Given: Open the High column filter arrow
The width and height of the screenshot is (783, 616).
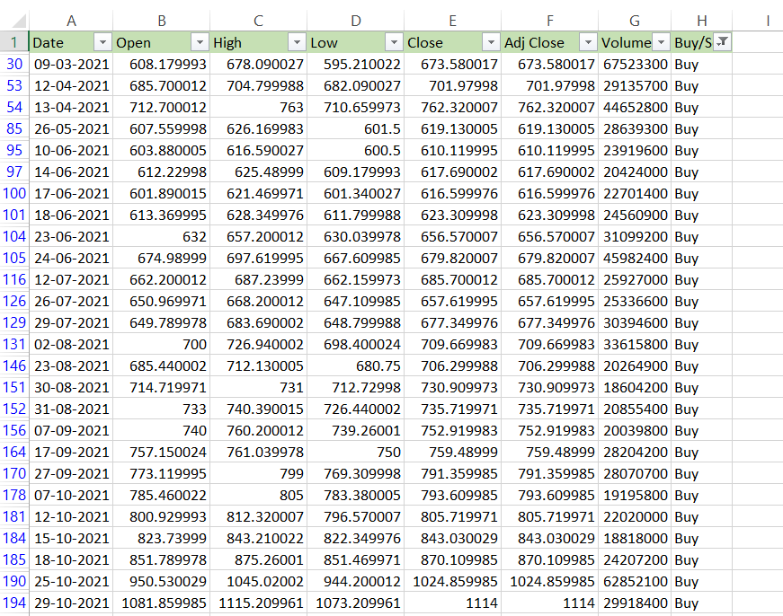Looking at the screenshot, I should pyautogui.click(x=296, y=42).
